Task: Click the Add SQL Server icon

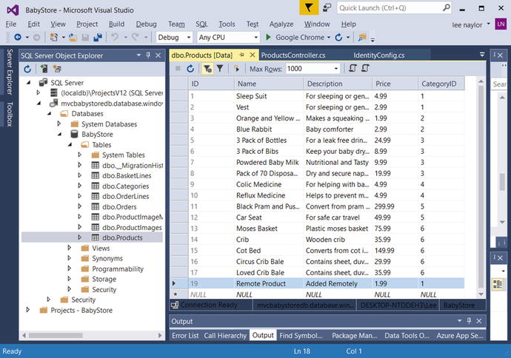Action: click(44, 69)
